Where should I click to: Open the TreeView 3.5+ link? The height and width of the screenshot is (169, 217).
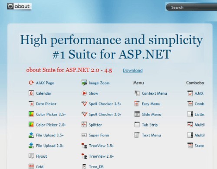point(101,146)
